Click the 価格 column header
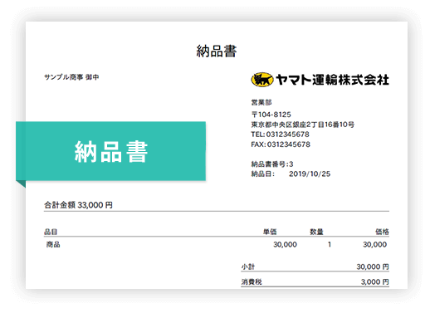Viewport: 425px width, 313px height. [382, 232]
